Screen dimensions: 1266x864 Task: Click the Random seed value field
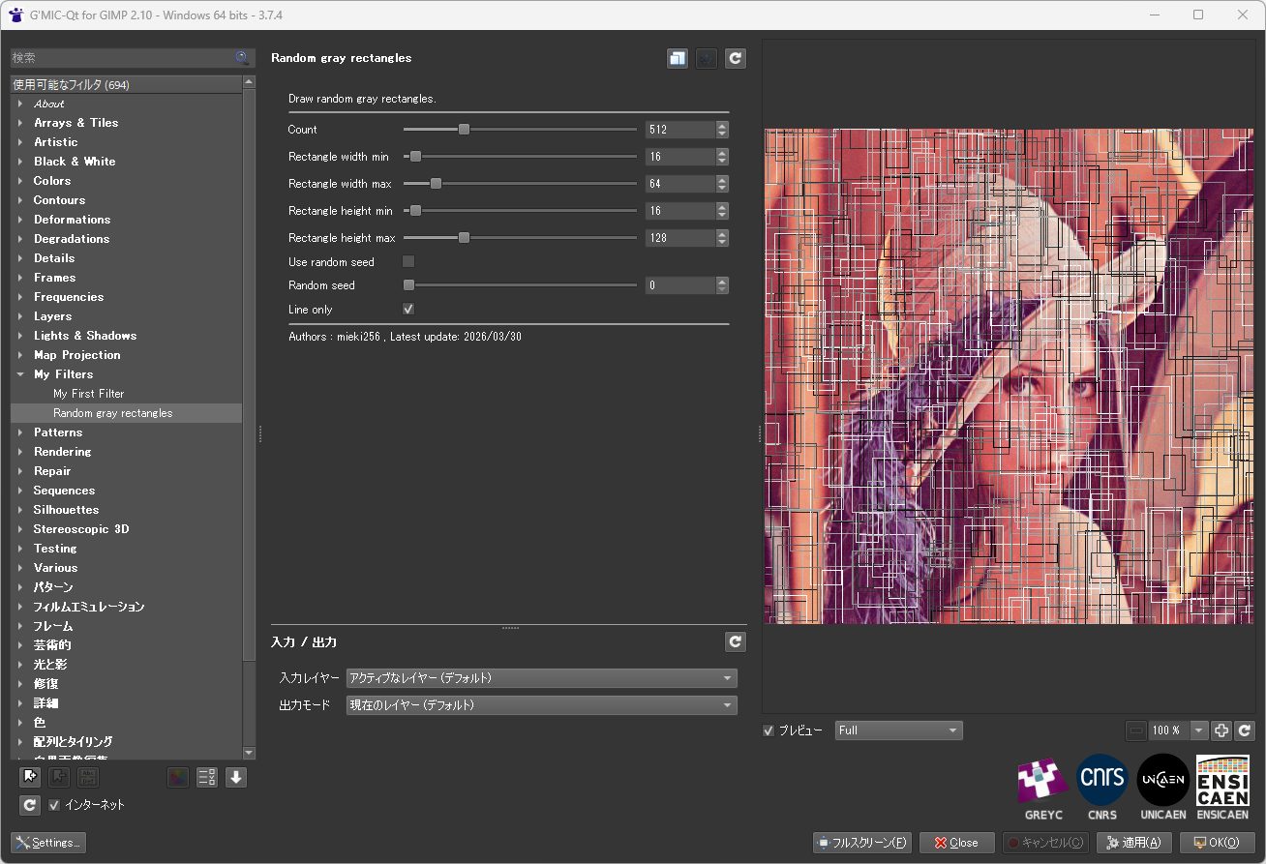tap(680, 285)
